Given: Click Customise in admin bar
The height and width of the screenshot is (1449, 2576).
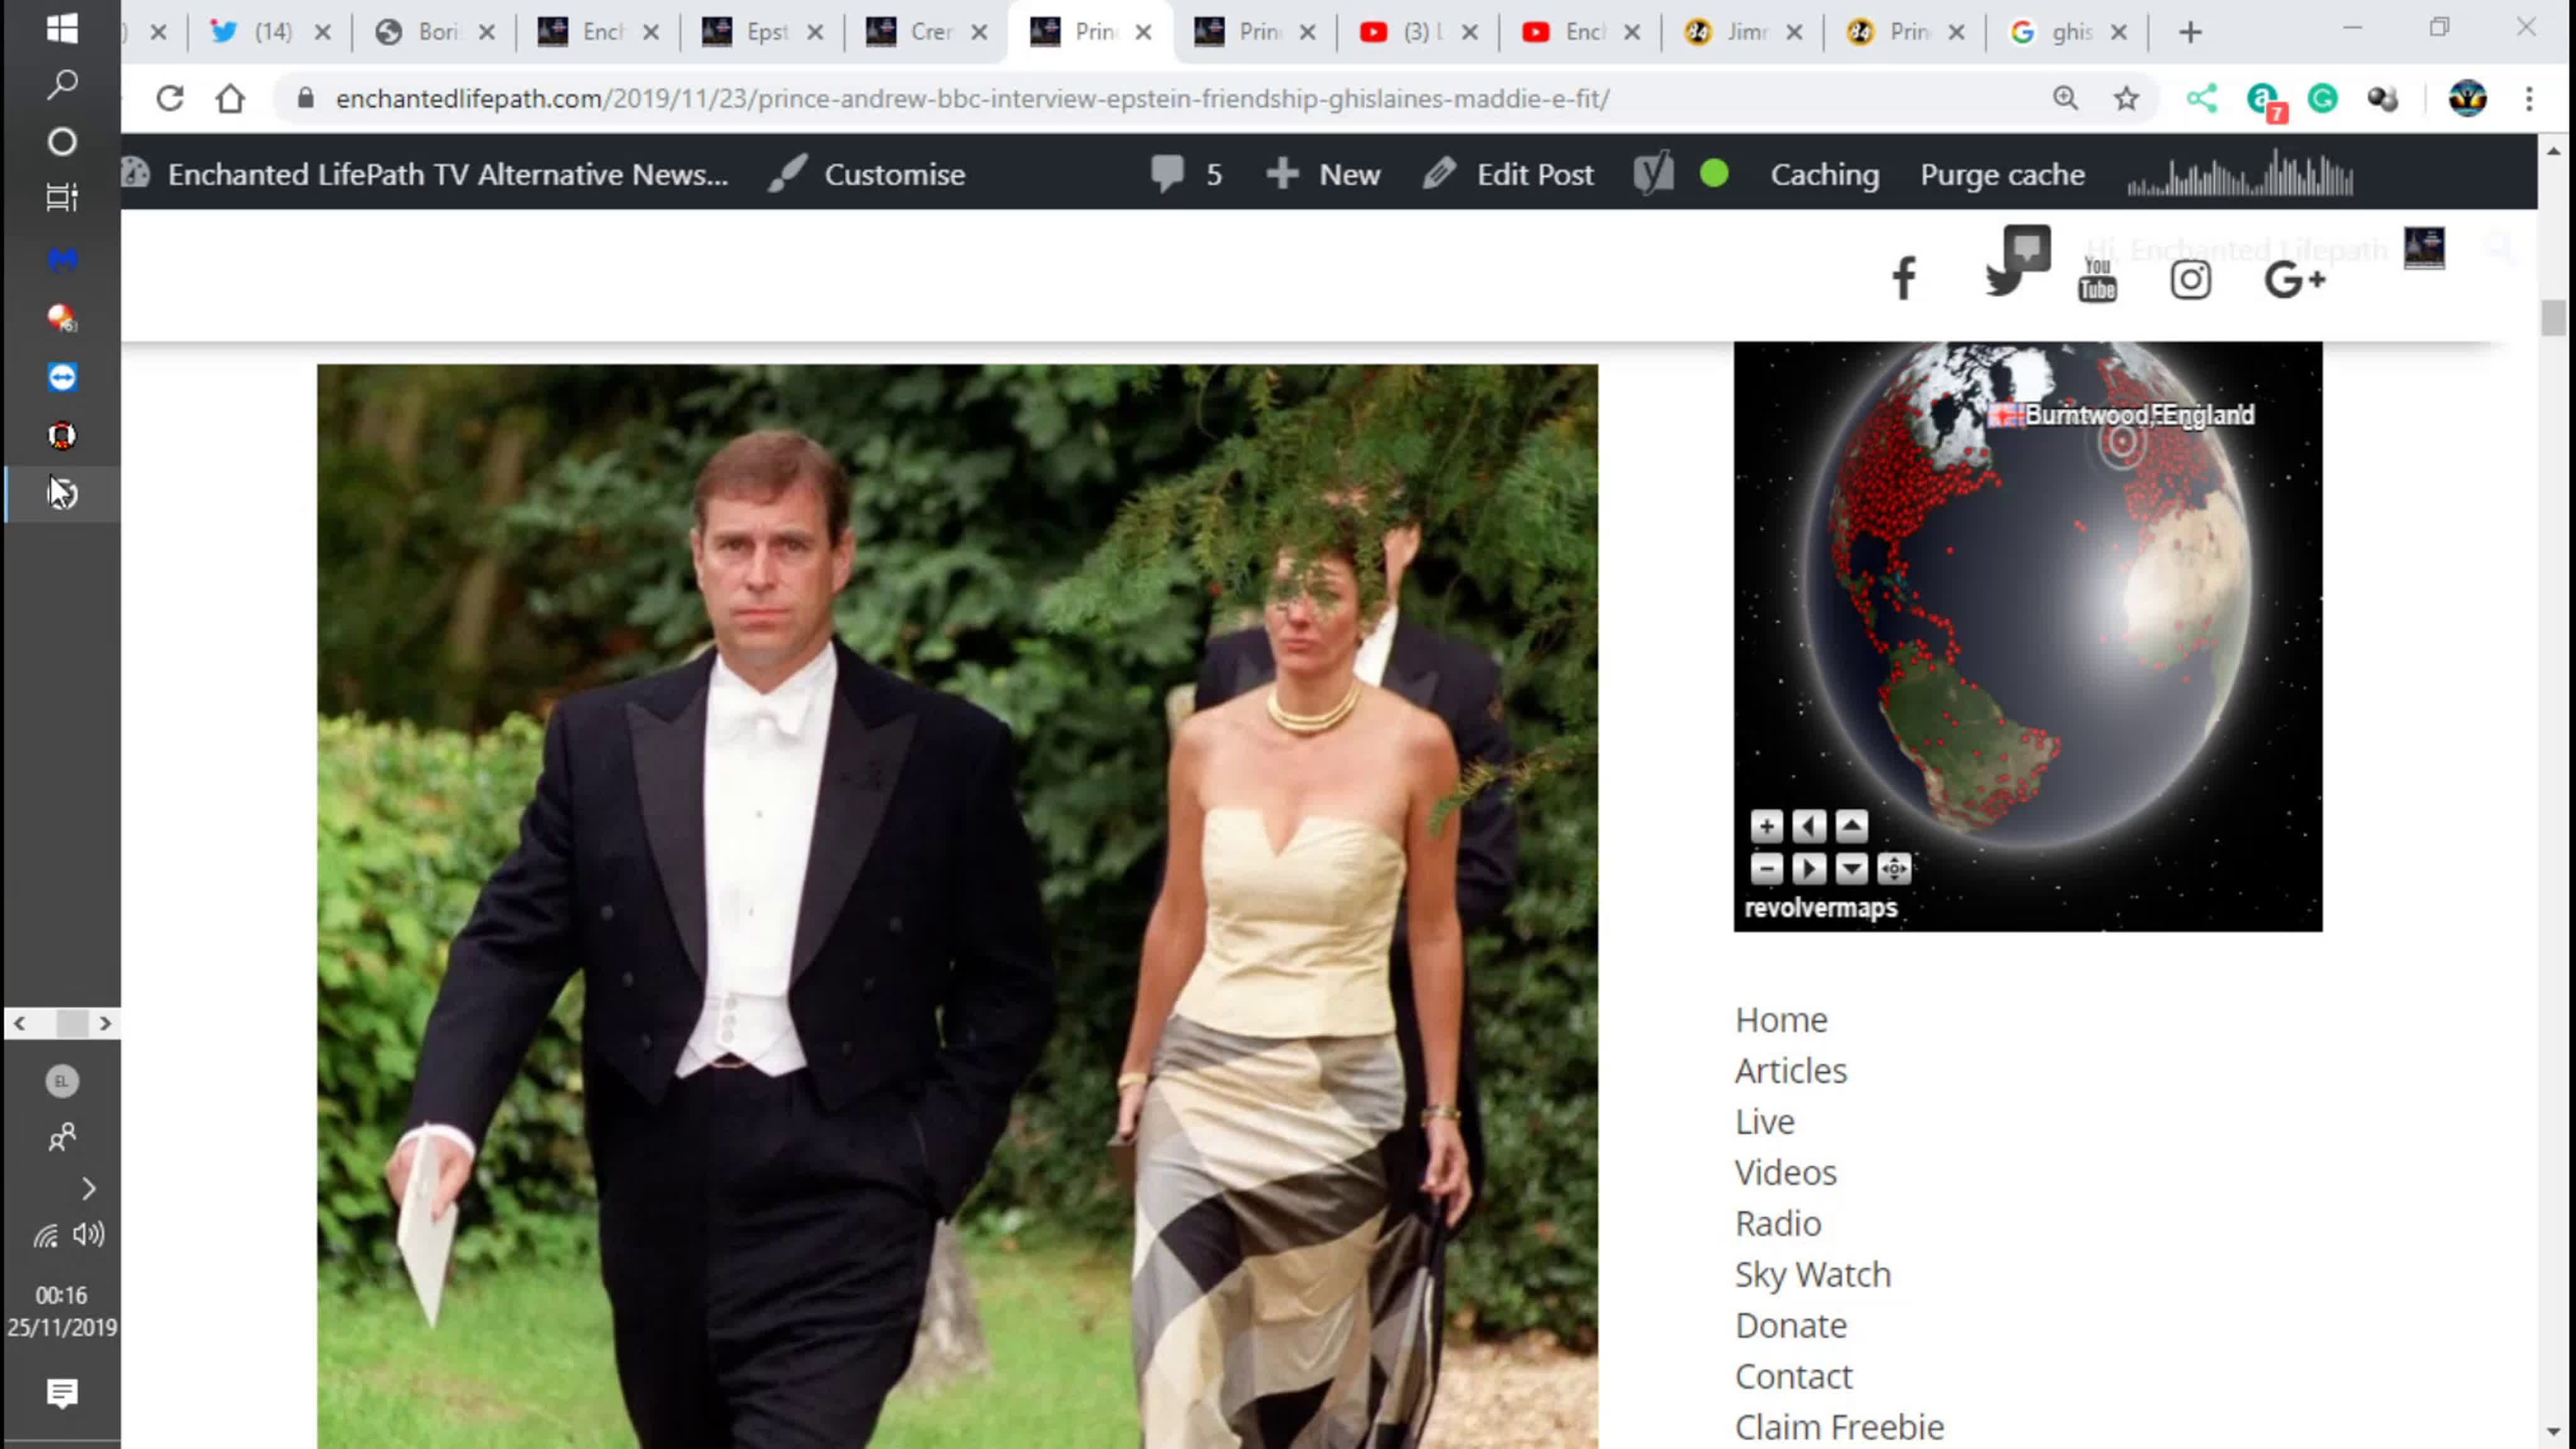Looking at the screenshot, I should click(x=867, y=174).
